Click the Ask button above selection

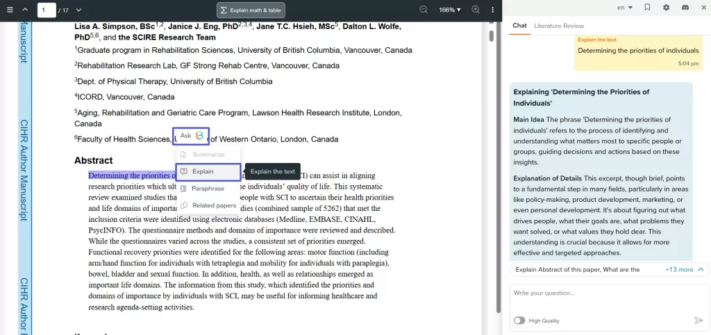191,136
